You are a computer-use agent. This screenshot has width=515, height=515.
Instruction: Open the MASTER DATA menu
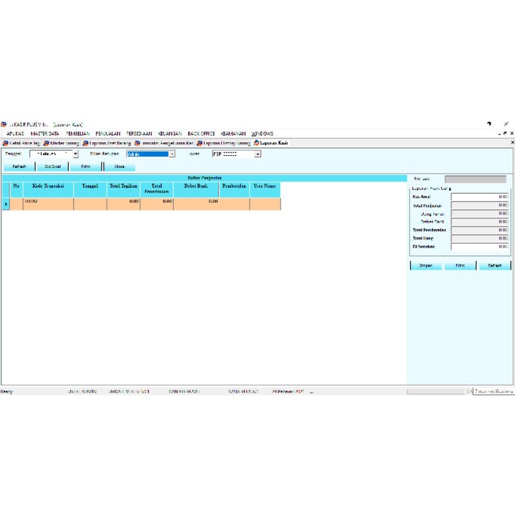click(44, 134)
